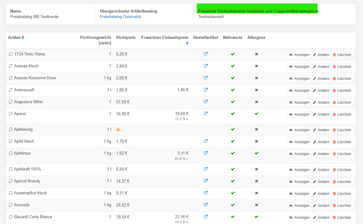The width and height of the screenshot is (363, 224).
Task: Open the order article link for Apricot Brandy
Action: click(206, 181)
